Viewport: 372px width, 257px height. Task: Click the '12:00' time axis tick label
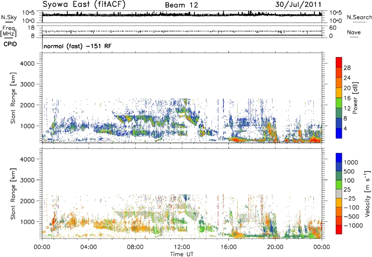click(x=182, y=247)
